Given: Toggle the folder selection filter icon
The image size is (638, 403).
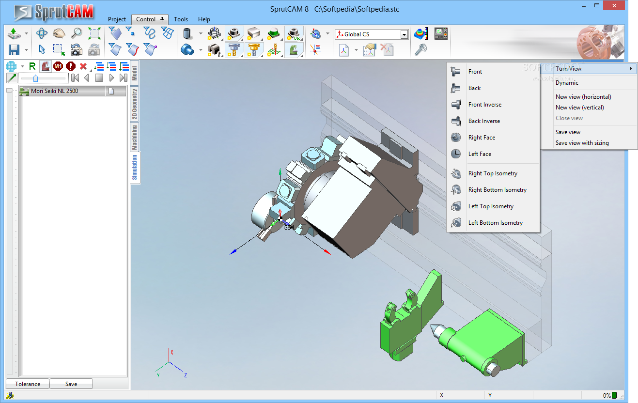Looking at the screenshot, I should tap(114, 33).
